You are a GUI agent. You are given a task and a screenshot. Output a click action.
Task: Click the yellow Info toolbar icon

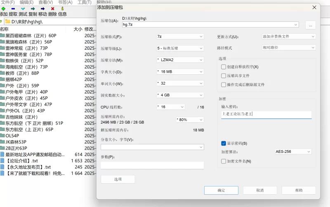pos(62,9)
